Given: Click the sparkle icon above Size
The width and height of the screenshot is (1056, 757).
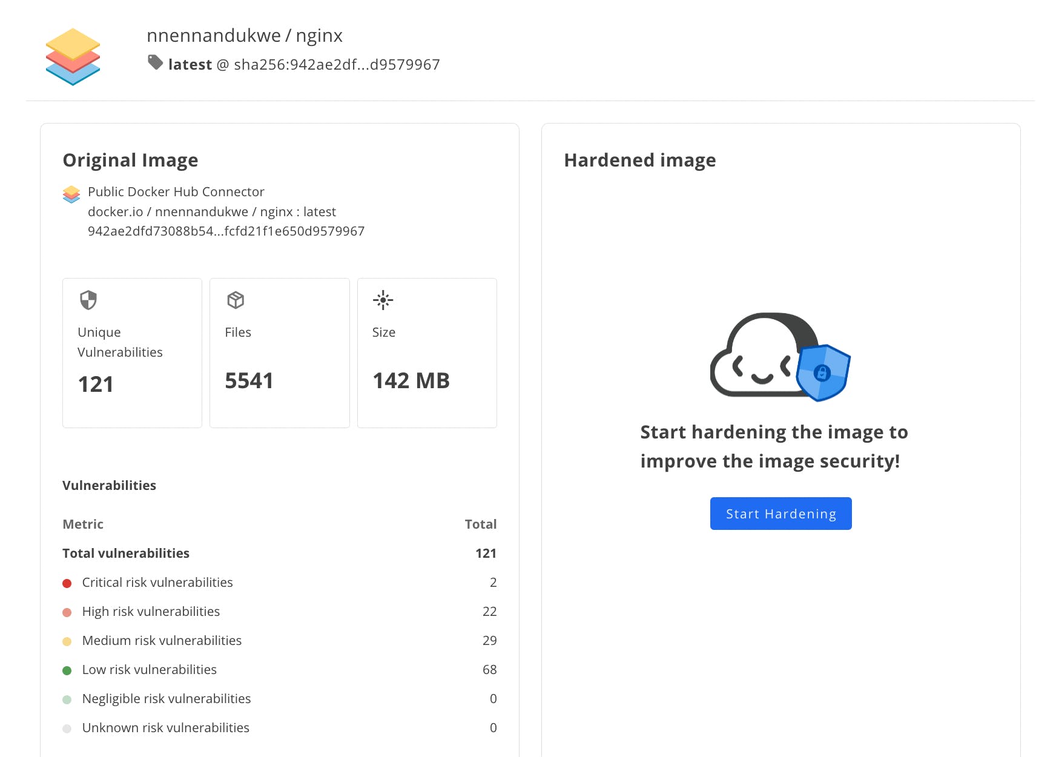Looking at the screenshot, I should (x=383, y=300).
